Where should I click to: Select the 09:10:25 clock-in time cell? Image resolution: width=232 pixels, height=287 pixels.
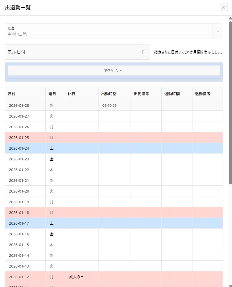point(110,106)
